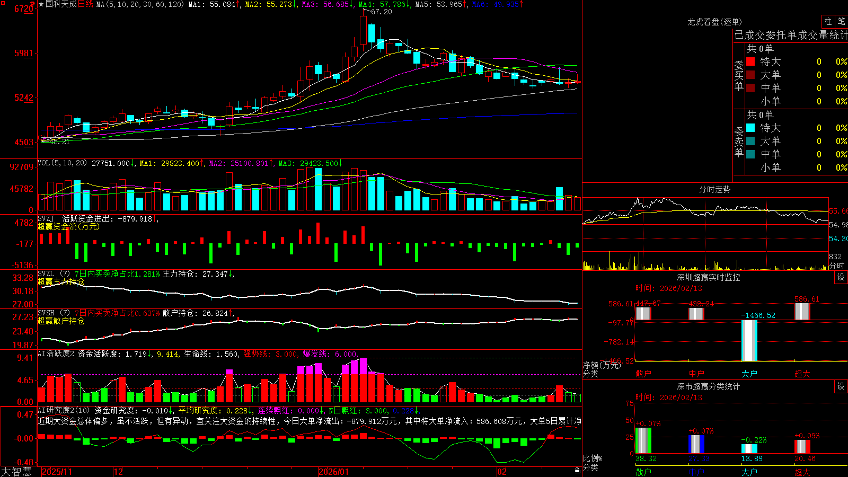Viewport: 848px width, 477px height.
Task: Switch to 柱 (bar) view in 龙虎看盘
Action: point(828,21)
